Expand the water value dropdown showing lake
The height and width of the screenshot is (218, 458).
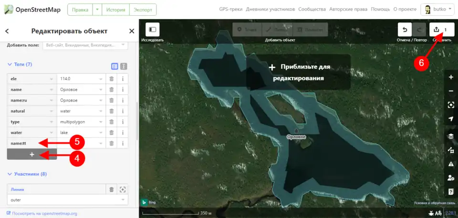click(x=101, y=133)
